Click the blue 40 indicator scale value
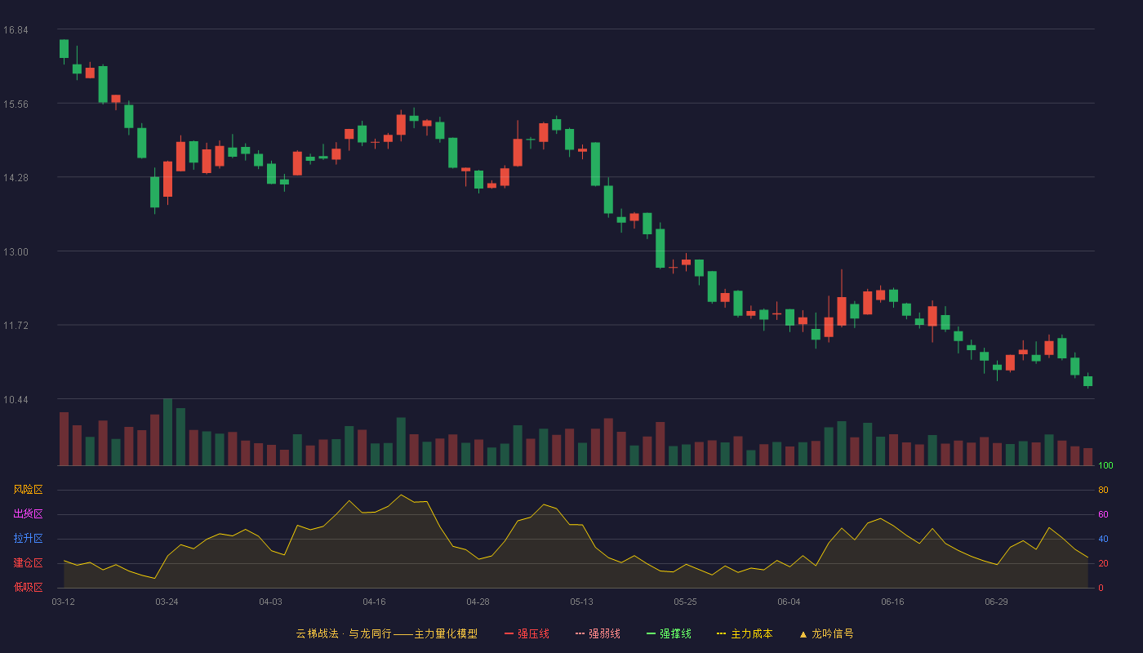The height and width of the screenshot is (653, 1143). 1103,540
